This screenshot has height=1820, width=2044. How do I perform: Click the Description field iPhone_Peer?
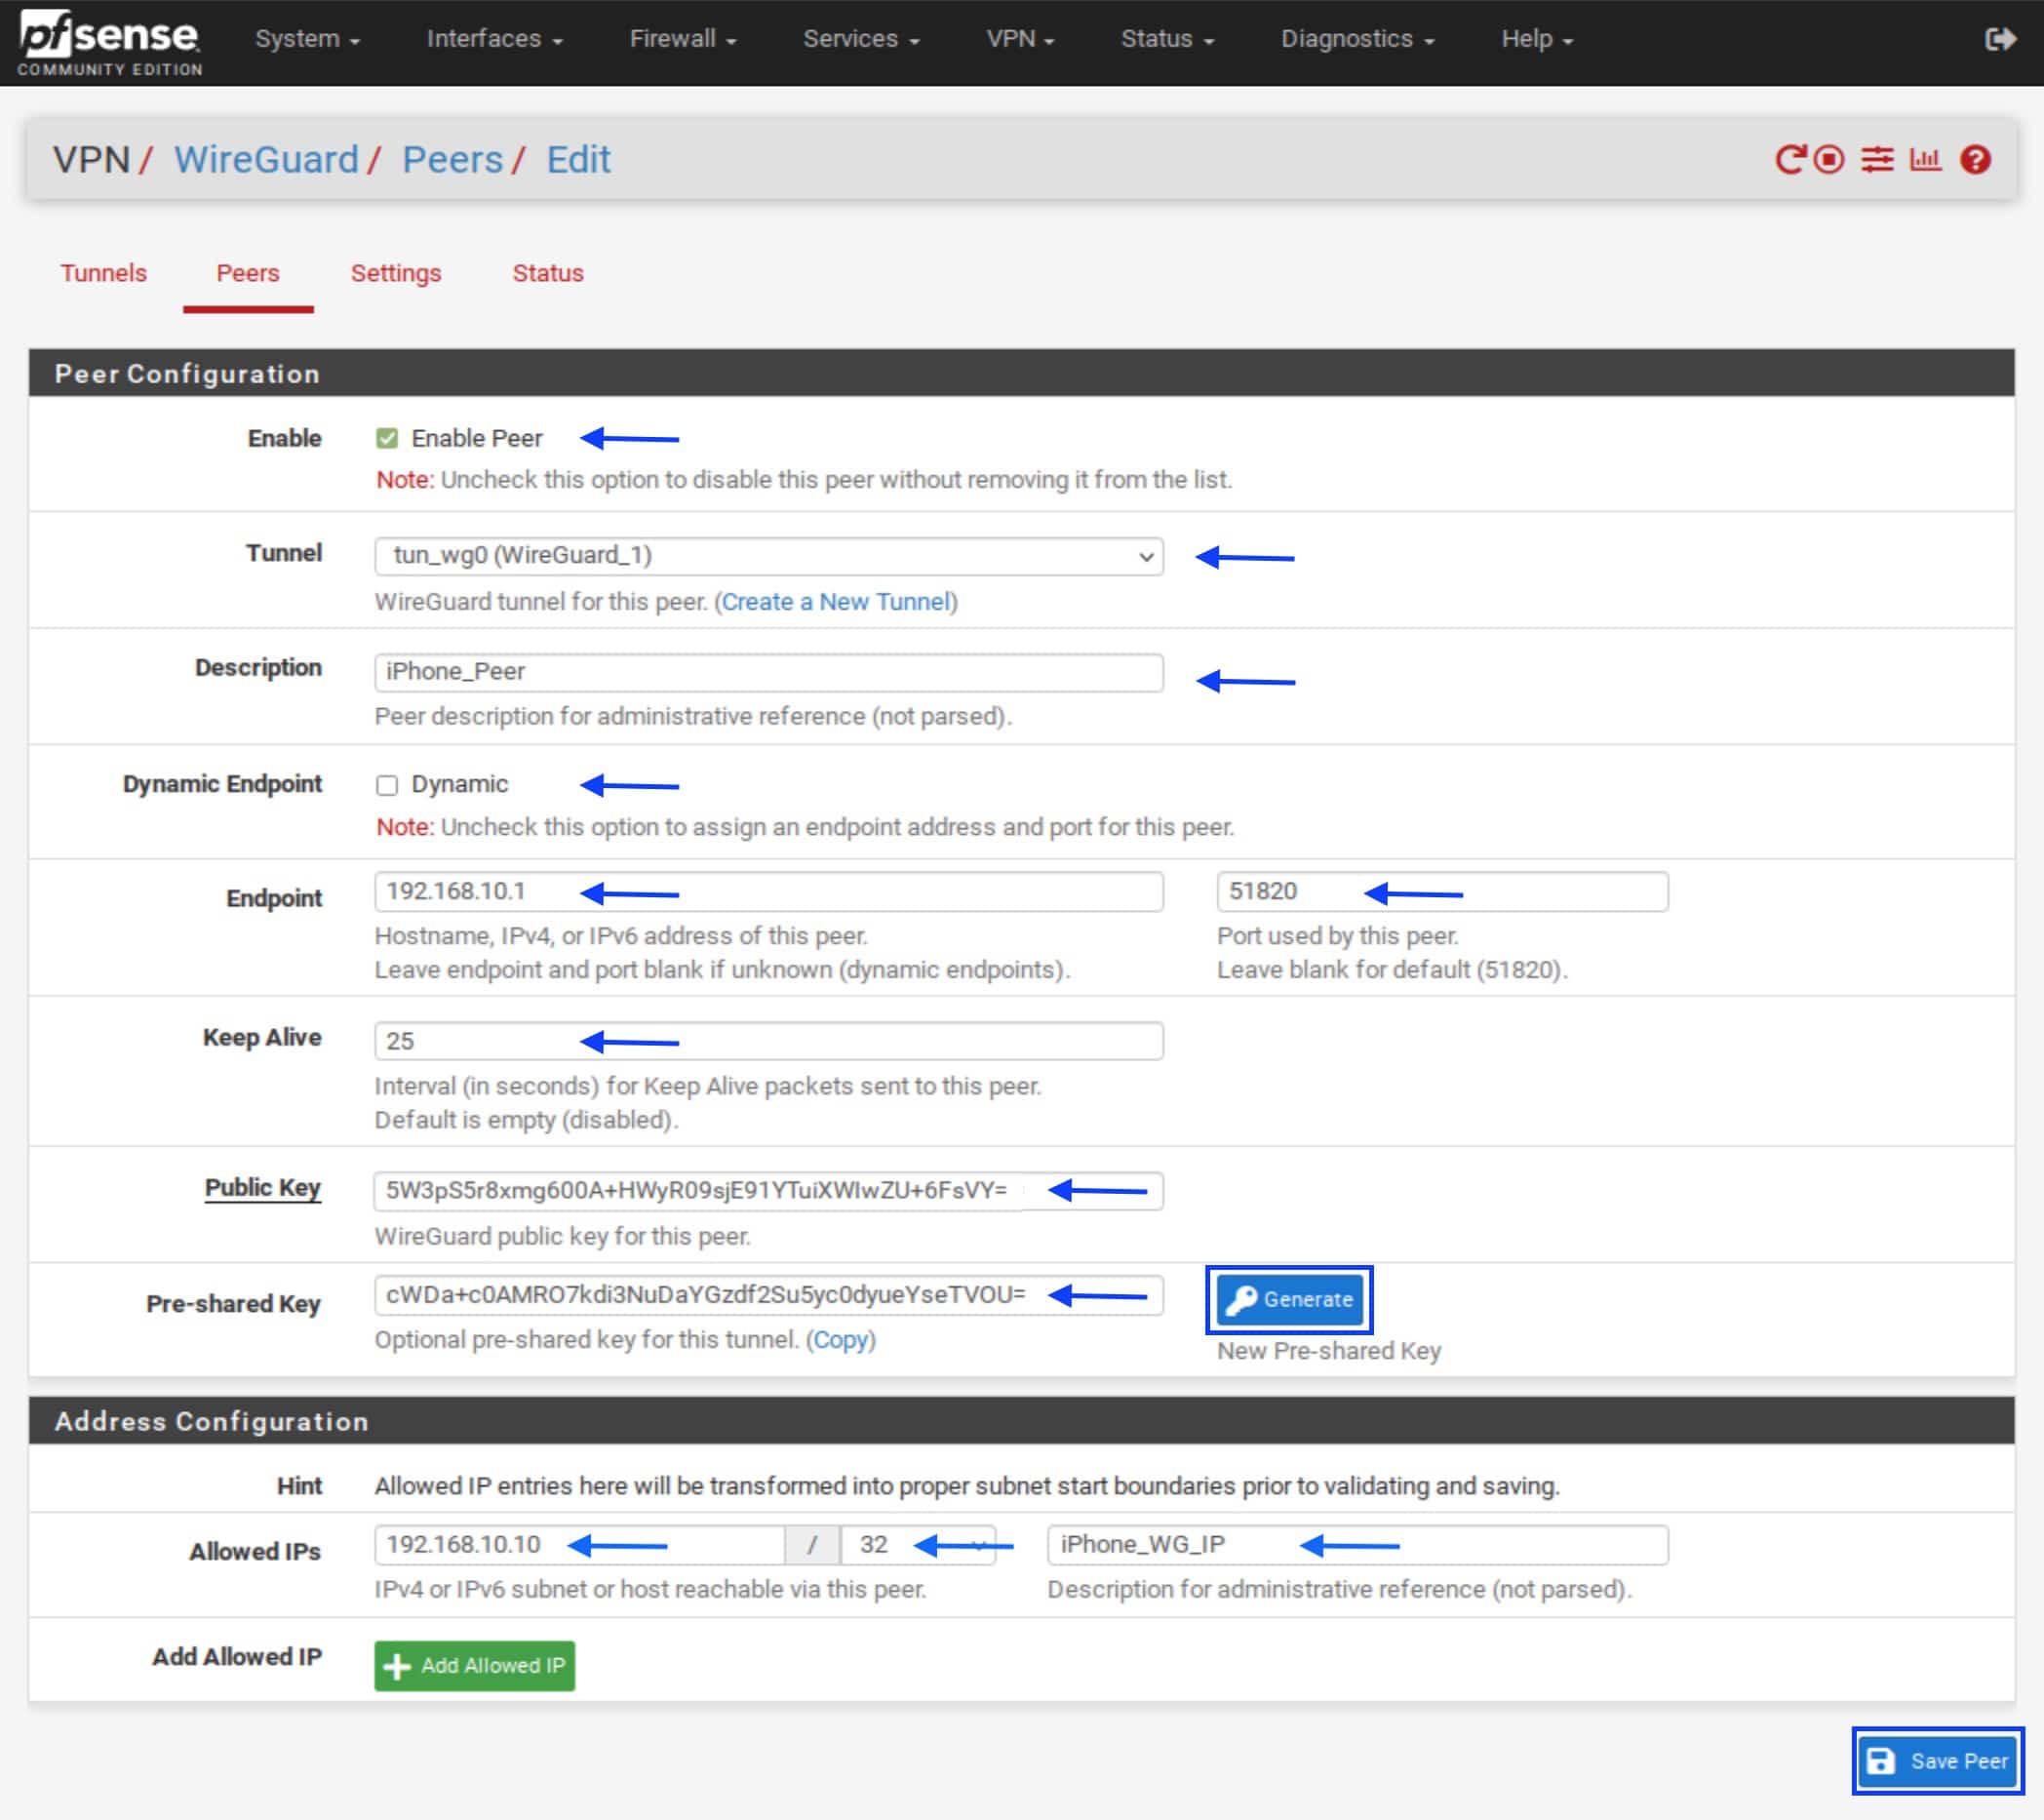point(768,672)
